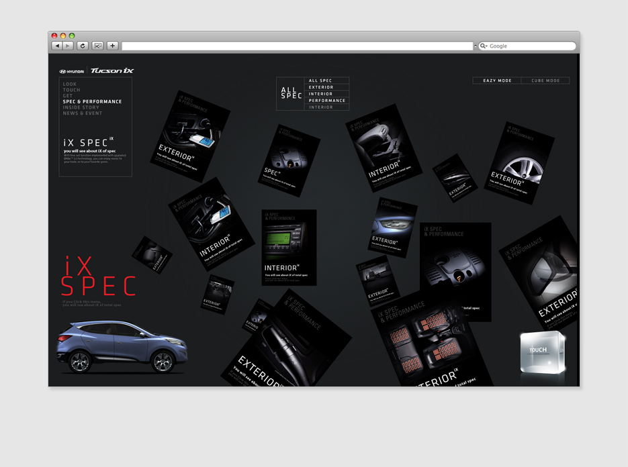
Task: Open small EXTERIOR card above the red seats
Action: click(377, 282)
